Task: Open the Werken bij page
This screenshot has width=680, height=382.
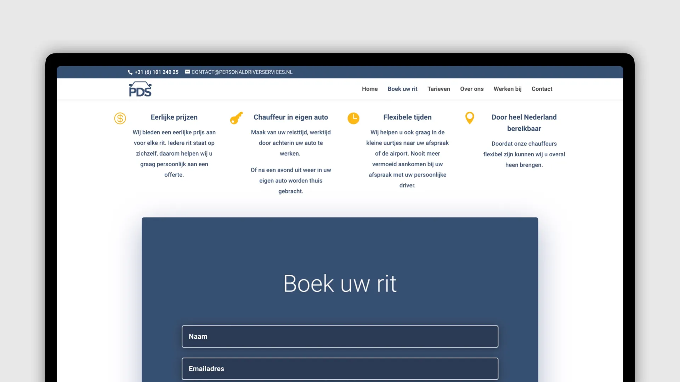Action: (508, 89)
